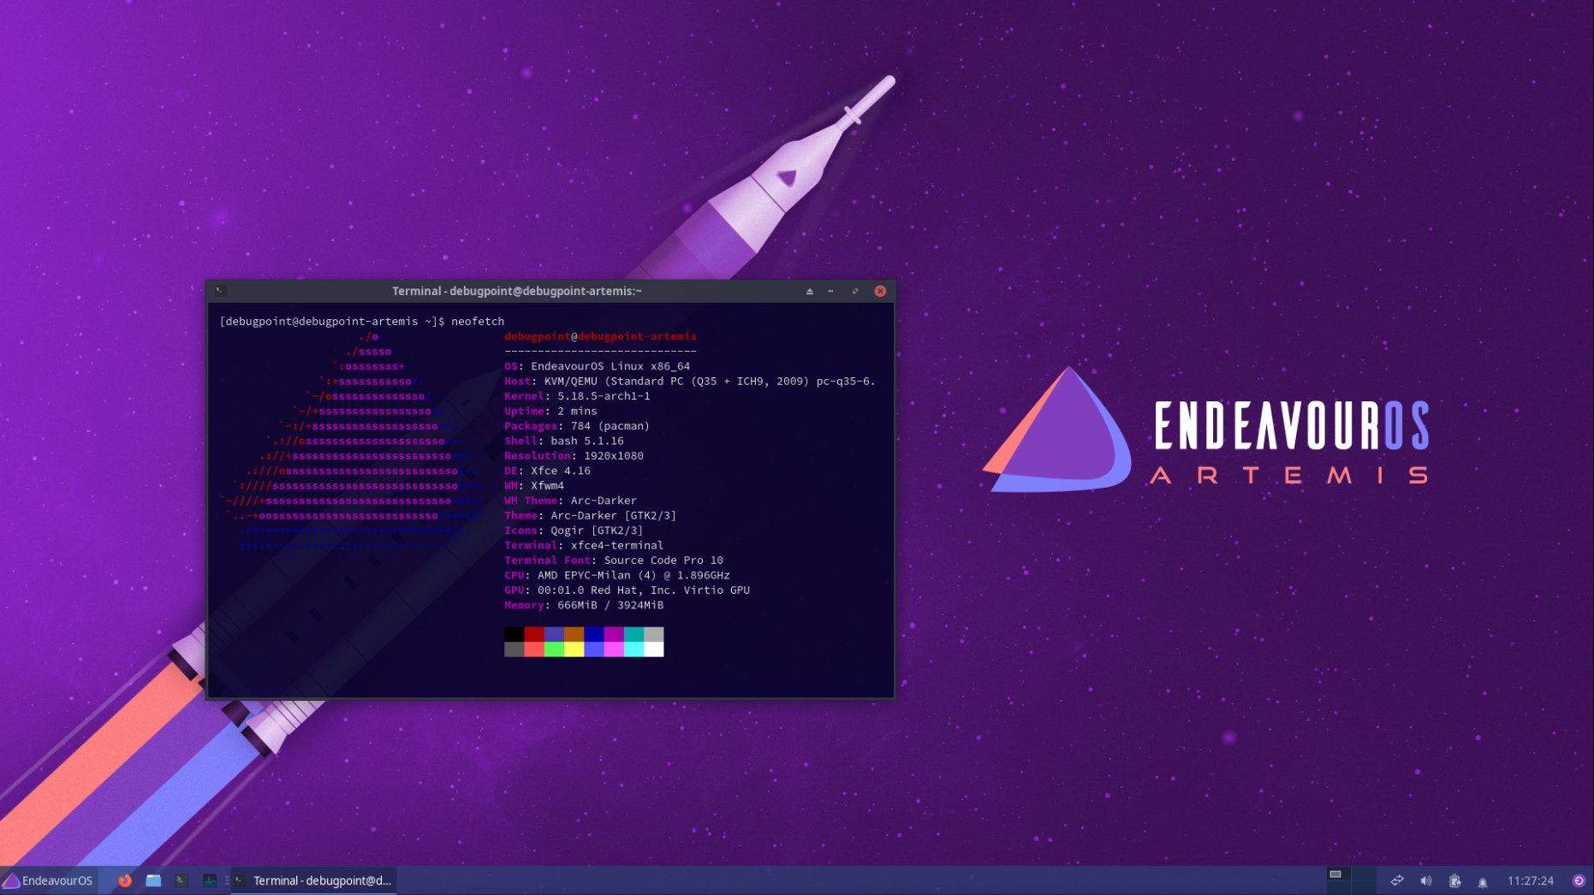Click the red color block in neofetch palette
Image resolution: width=1594 pixels, height=895 pixels.
coord(533,634)
